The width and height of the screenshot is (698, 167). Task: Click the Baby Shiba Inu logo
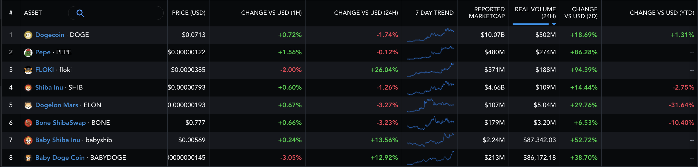pos(28,140)
